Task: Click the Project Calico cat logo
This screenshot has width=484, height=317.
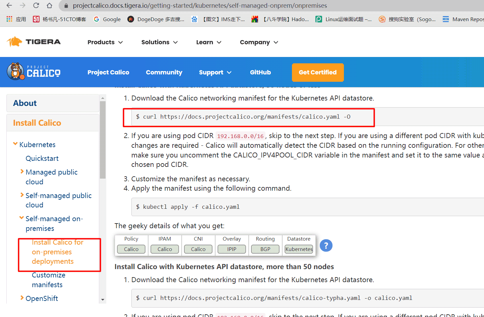Action: pyautogui.click(x=34, y=71)
